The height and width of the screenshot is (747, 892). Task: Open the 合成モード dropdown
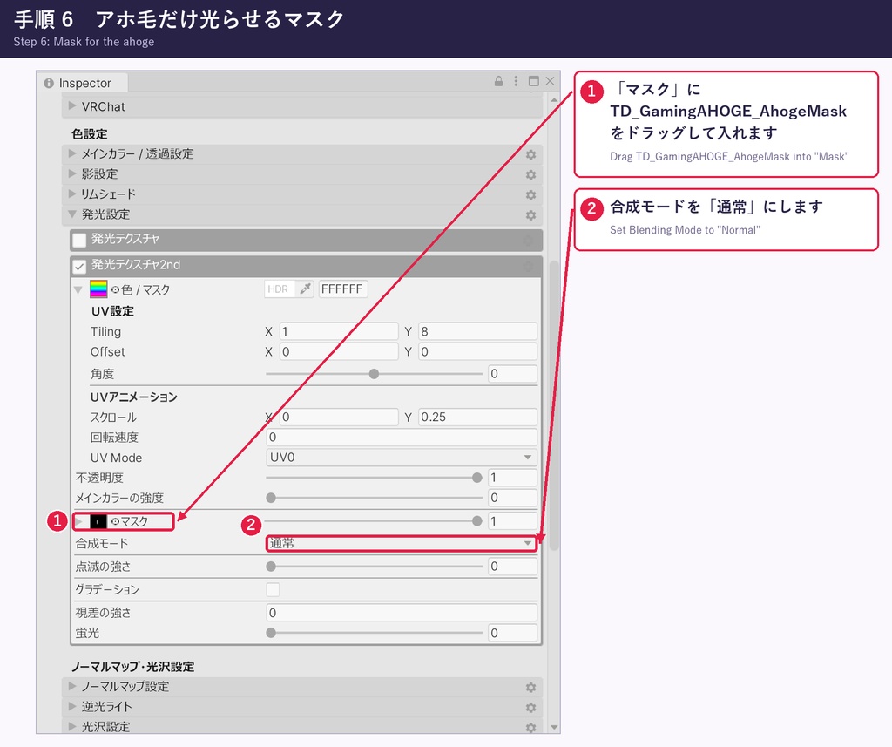tap(402, 543)
